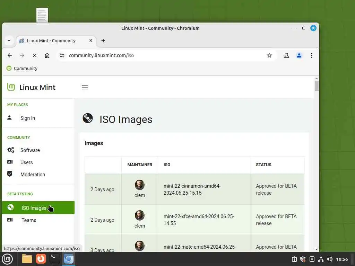Screen dimensions: 355x266
Task: Open the mint-22-xfce-amd64 ISO entry
Action: 199,220
